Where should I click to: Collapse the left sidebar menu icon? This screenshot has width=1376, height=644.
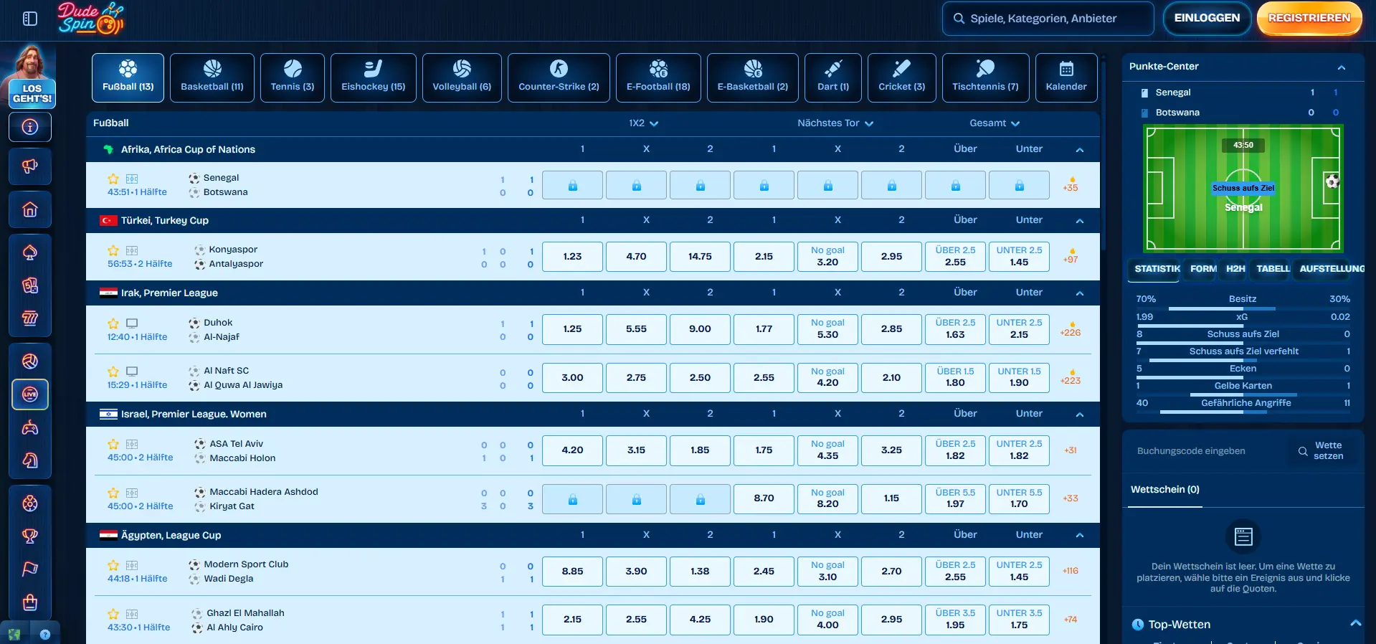pos(30,19)
